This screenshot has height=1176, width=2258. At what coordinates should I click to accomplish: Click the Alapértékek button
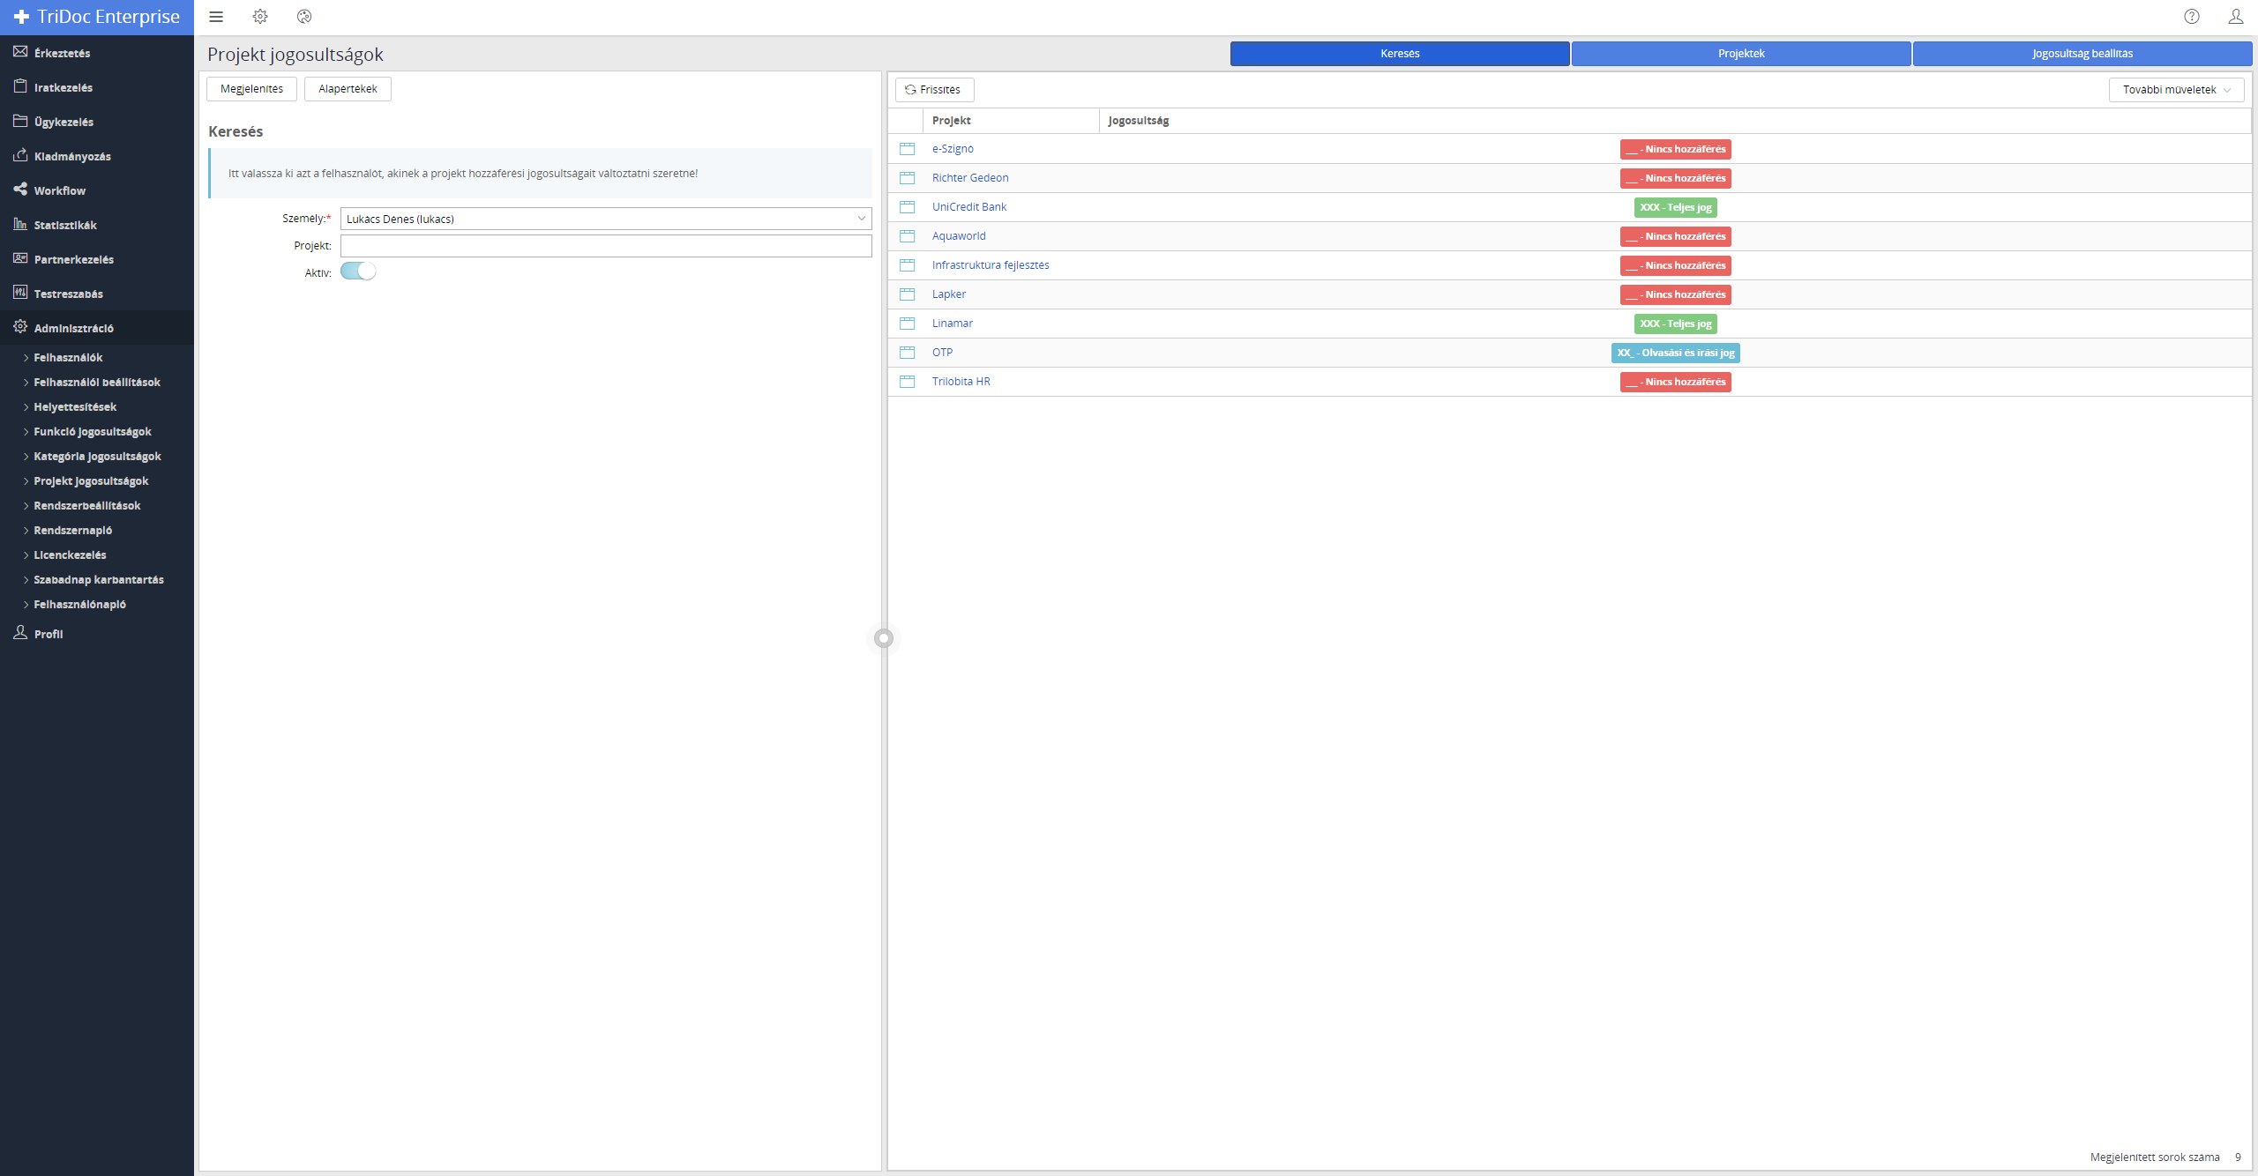pyautogui.click(x=348, y=89)
